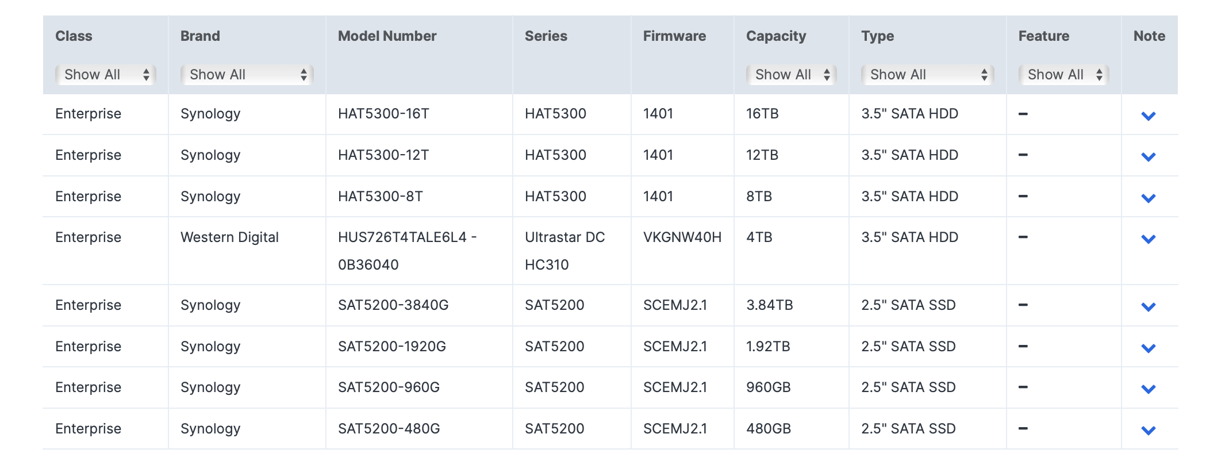Open the Type filter dropdown
This screenshot has height=476, width=1229.
tap(928, 75)
